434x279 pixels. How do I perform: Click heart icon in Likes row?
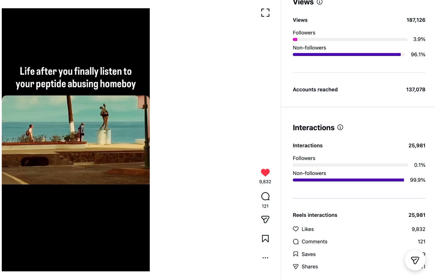[x=295, y=229]
